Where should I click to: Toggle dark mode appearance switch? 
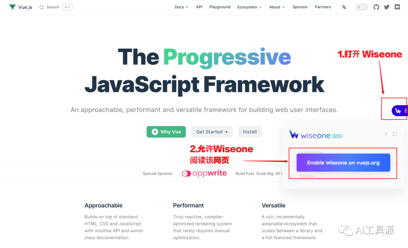tap(362, 7)
